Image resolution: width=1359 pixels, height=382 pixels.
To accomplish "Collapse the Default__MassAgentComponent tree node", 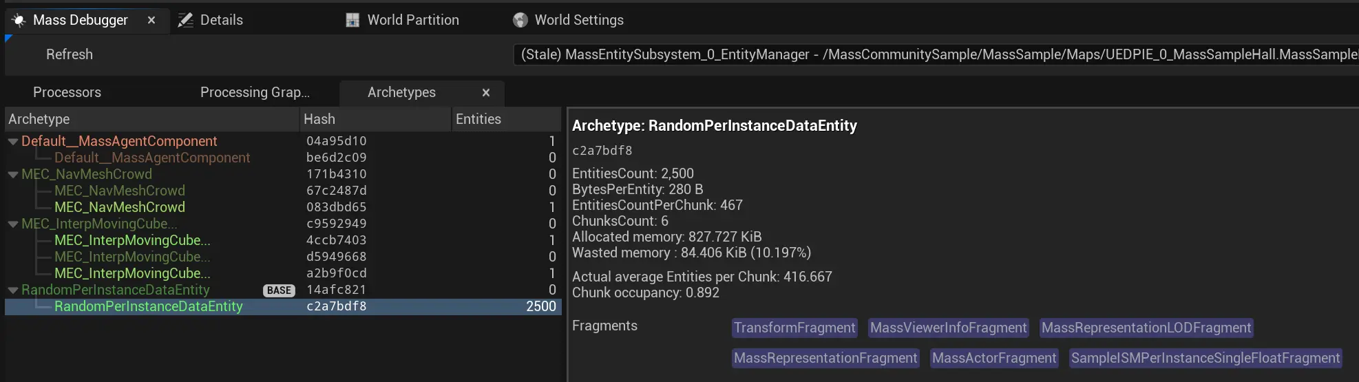I will tap(13, 142).
